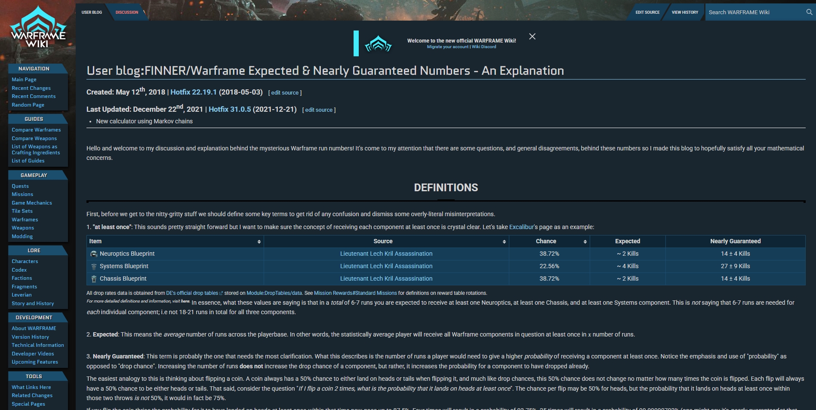Sort table by Item column
The image size is (816, 410).
[x=259, y=242]
